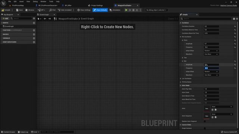Open the debug object selector dropdown
This screenshot has height=134, width=239.
tap(156, 10)
